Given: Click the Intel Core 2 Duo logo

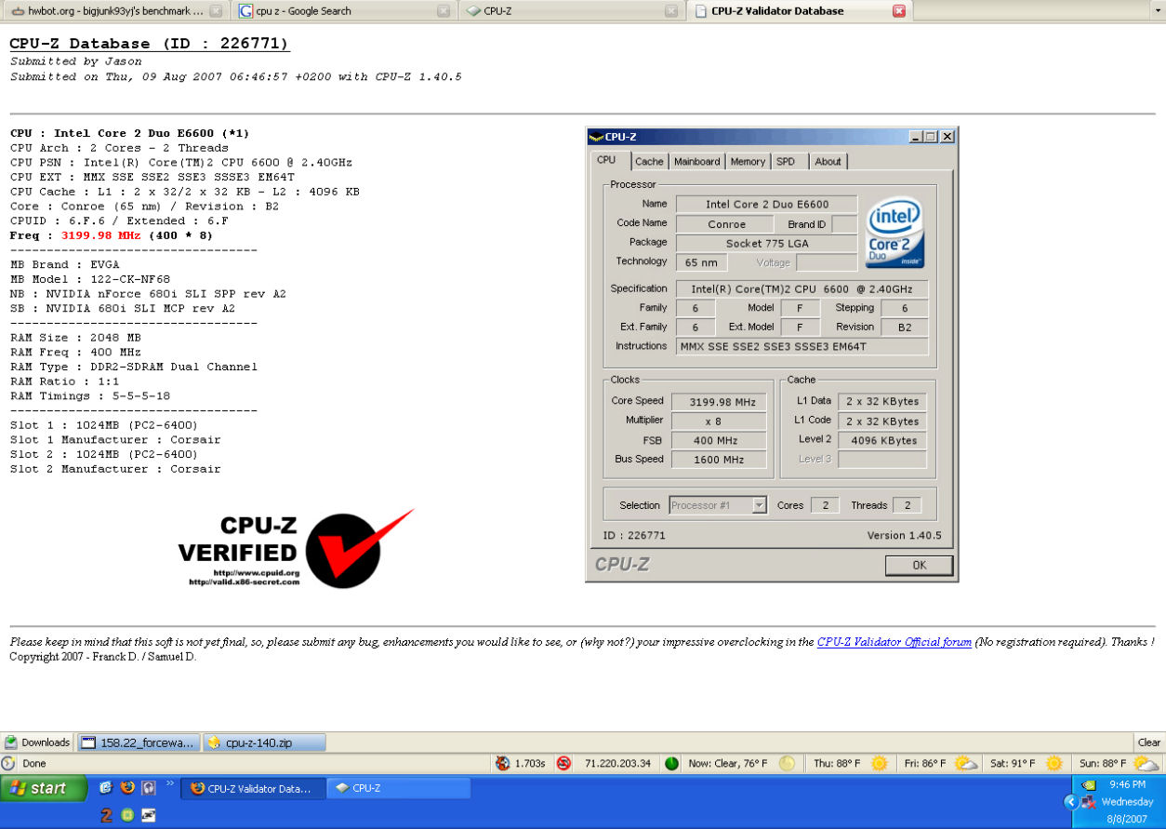Looking at the screenshot, I should 894,231.
